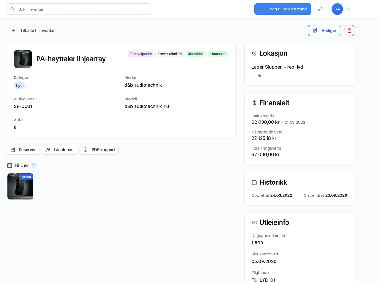
Task: Click the Lokasjon heading
Action: click(x=273, y=53)
